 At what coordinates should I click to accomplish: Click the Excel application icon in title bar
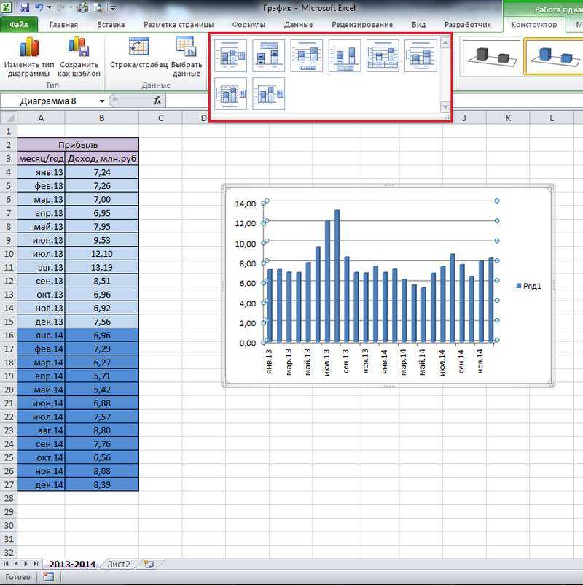click(6, 7)
